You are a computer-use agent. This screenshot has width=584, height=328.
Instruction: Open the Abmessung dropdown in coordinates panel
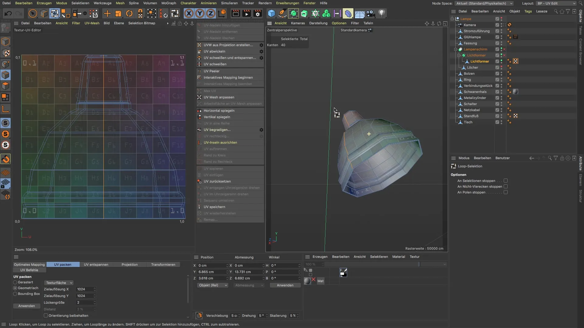click(x=249, y=285)
